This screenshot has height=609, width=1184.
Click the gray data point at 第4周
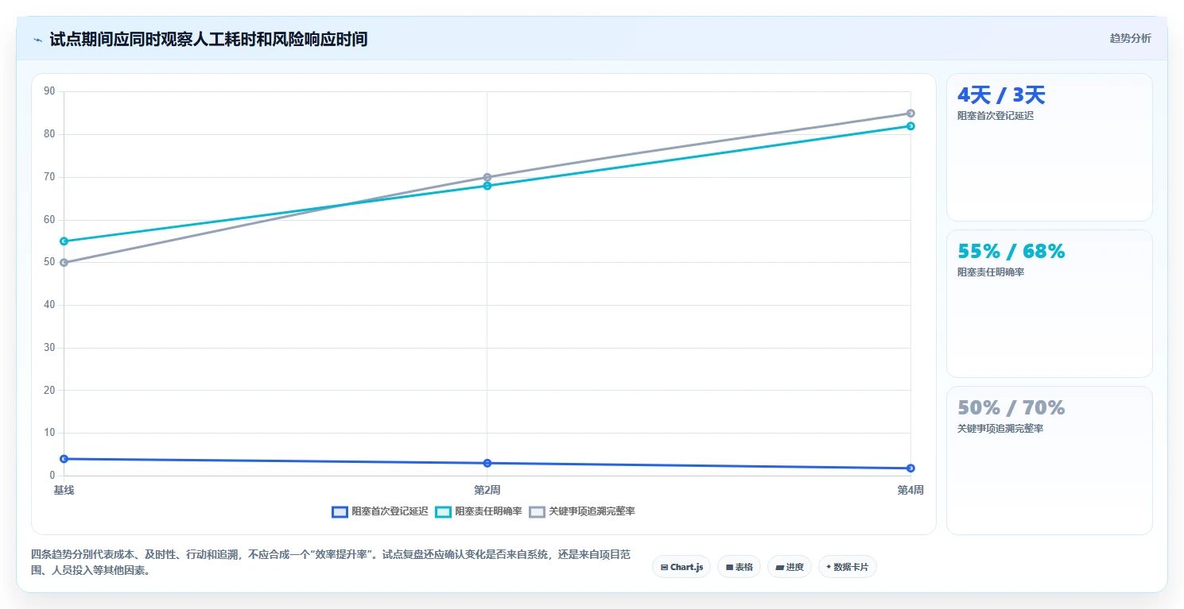910,114
